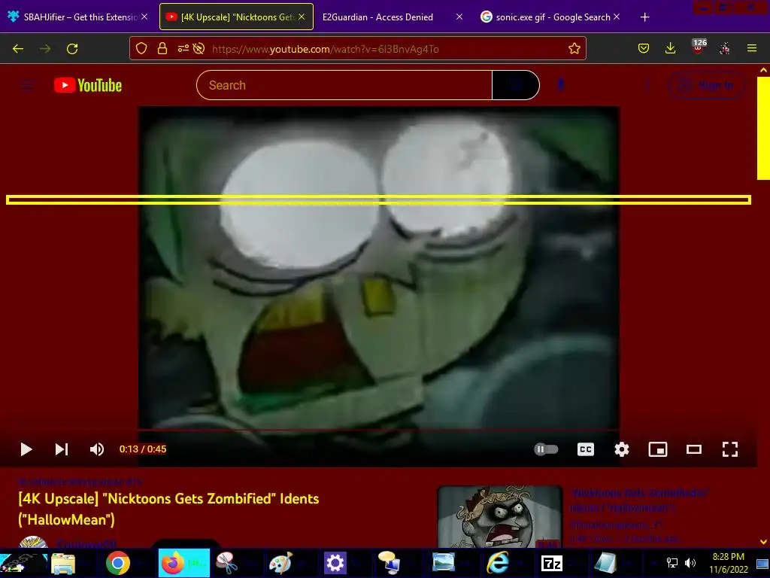Skip to the next video

coord(62,449)
